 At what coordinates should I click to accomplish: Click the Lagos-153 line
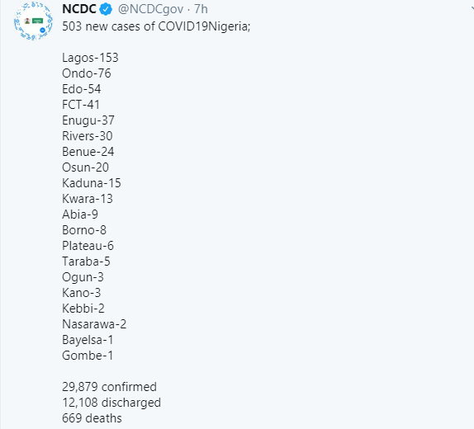90,58
